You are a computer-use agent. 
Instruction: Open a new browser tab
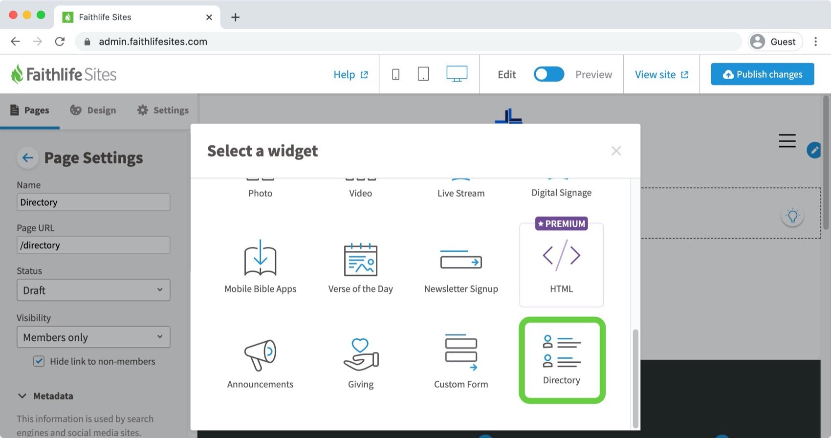235,17
